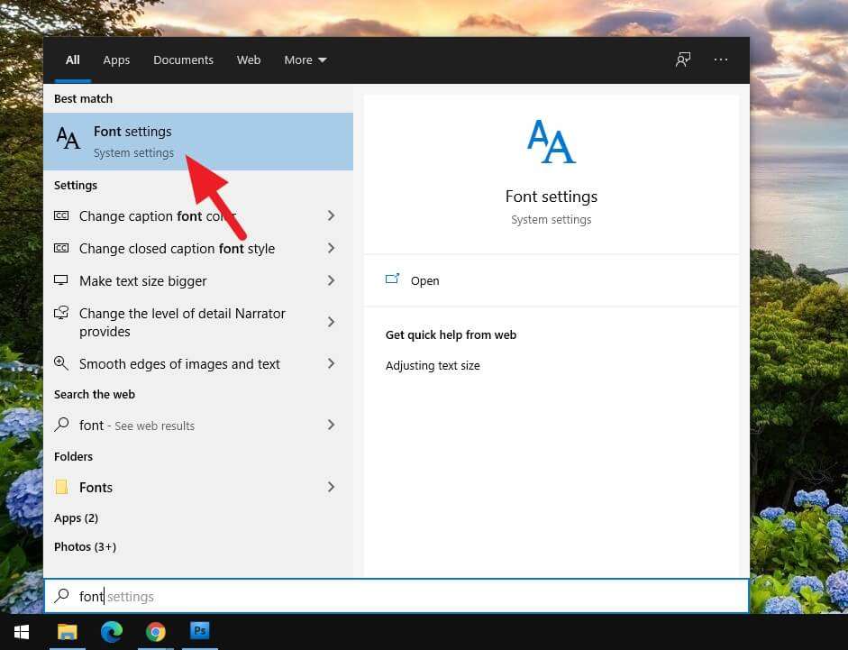Open Chrome from the taskbar
This screenshot has height=650, width=848.
[155, 631]
